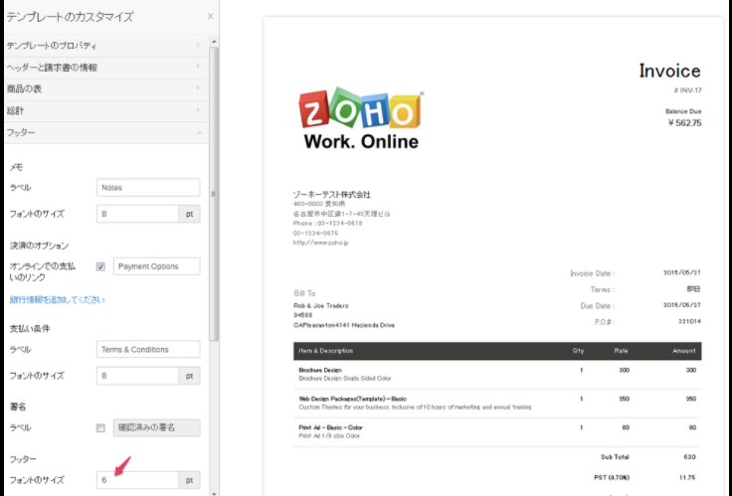Click the Zoho logo in invoice preview
Screen dimensions: 732x496
tap(360, 119)
